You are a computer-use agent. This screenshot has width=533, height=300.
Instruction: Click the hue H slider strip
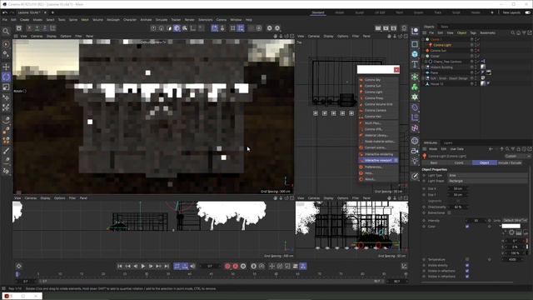[527, 241]
